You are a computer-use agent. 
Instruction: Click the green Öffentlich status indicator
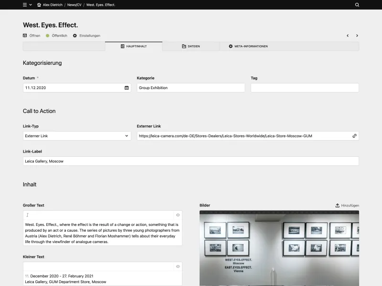click(x=47, y=35)
